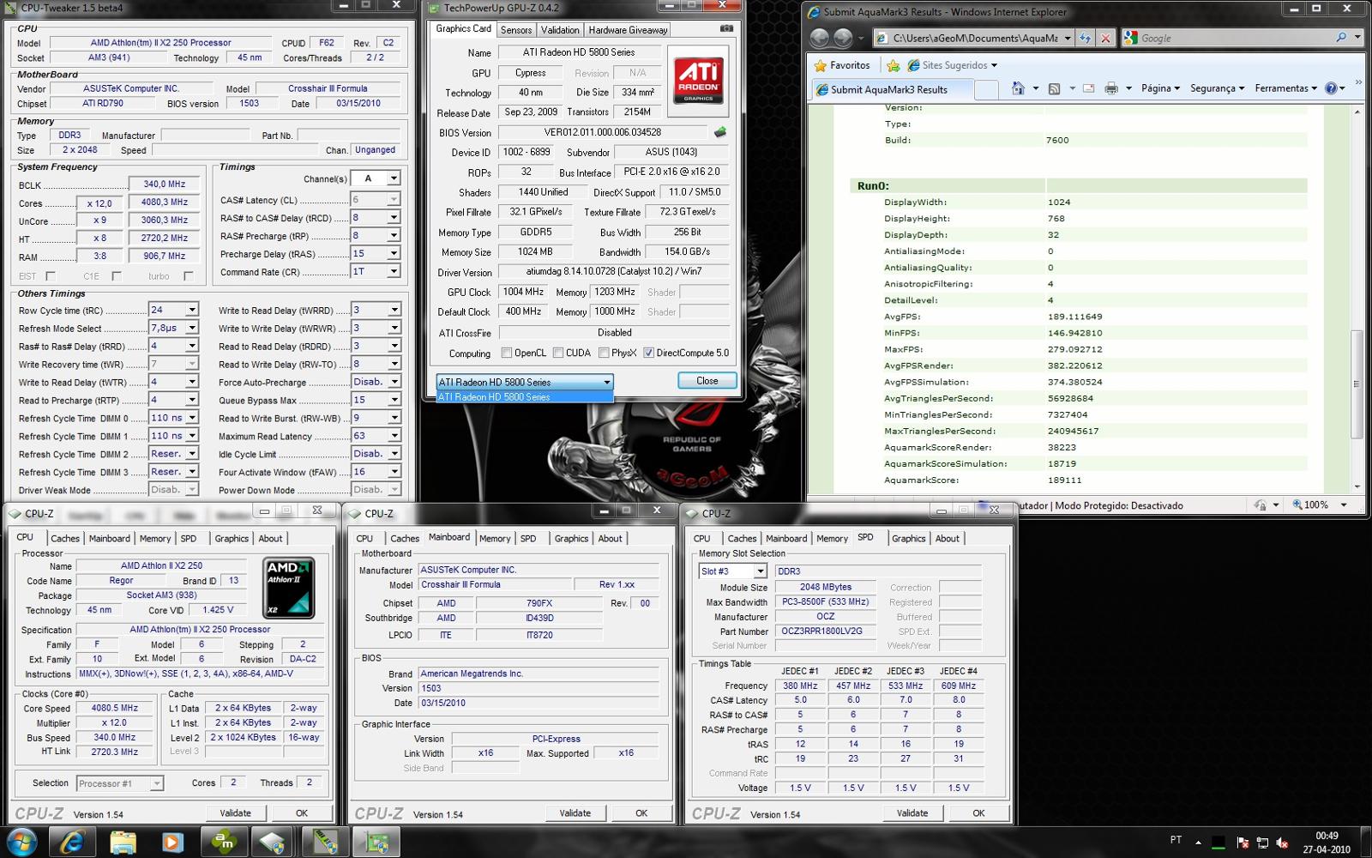Open the Hardware Giveaway tab in GPU-Z
The image size is (1372, 858).
coord(628,30)
